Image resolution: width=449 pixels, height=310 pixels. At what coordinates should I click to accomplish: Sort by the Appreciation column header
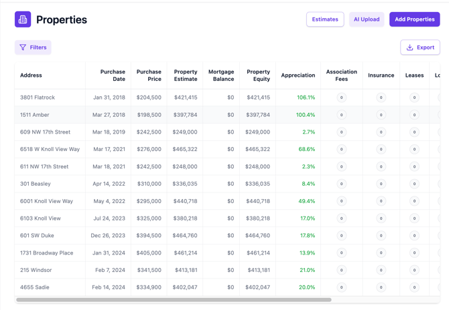298,75
